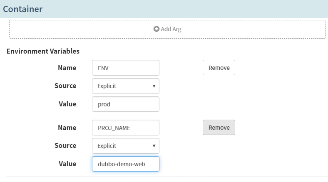Remove the PROJ_NAME environment variable
The image size is (328, 182).
pyautogui.click(x=219, y=128)
